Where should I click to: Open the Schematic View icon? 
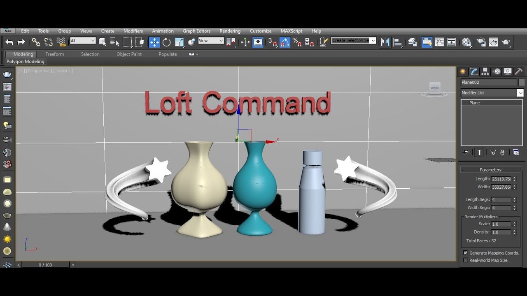(x=452, y=42)
